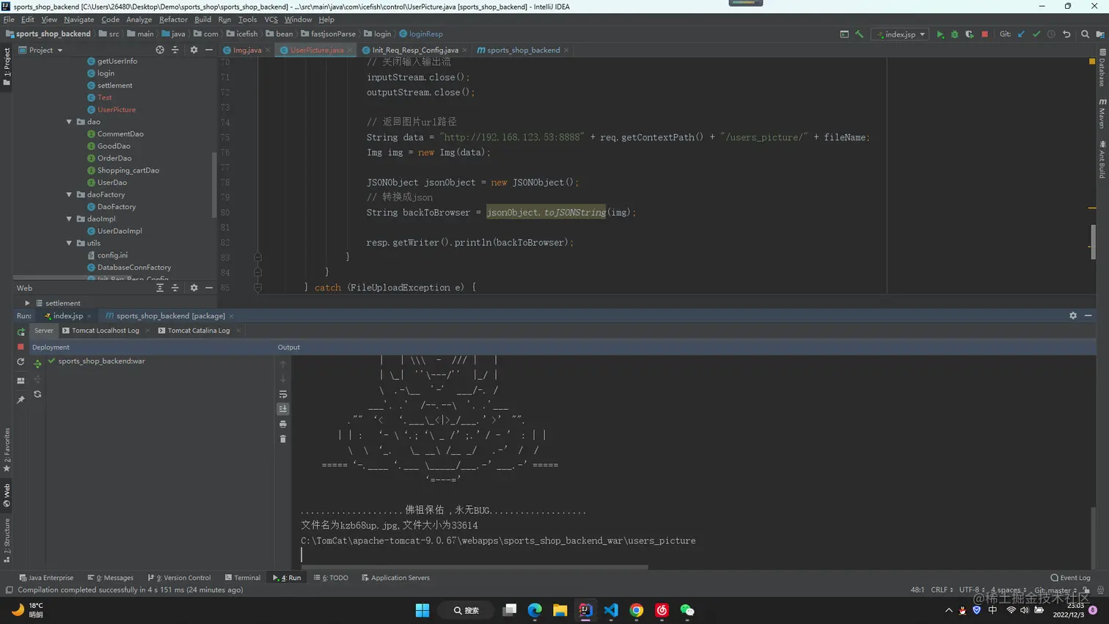This screenshot has width=1109, height=624.
Task: Toggle the Web tool window stripe button
Action: pos(7,496)
